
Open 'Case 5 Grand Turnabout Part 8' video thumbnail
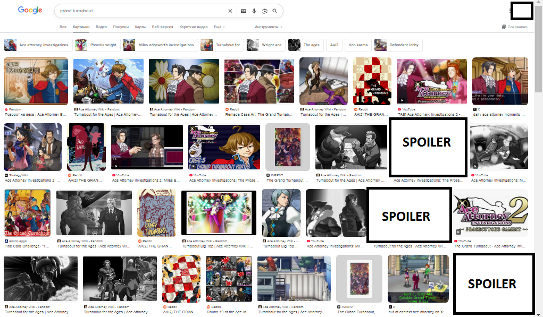pos(224,147)
